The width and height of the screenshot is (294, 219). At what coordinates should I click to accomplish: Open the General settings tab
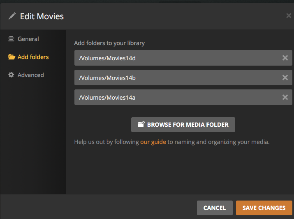(x=28, y=39)
